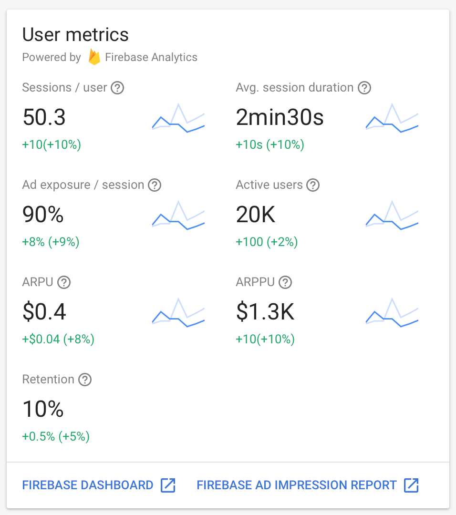The width and height of the screenshot is (456, 515).
Task: Click the Firebase flame logo
Action: pyautogui.click(x=94, y=57)
